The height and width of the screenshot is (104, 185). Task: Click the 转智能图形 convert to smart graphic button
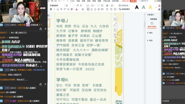125,9
